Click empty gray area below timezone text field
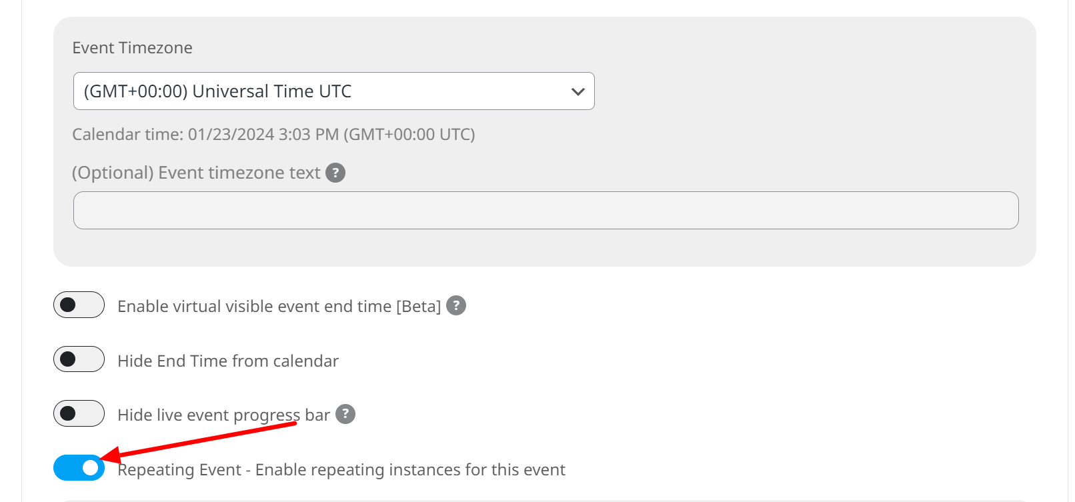This screenshot has height=502, width=1075. click(546, 248)
